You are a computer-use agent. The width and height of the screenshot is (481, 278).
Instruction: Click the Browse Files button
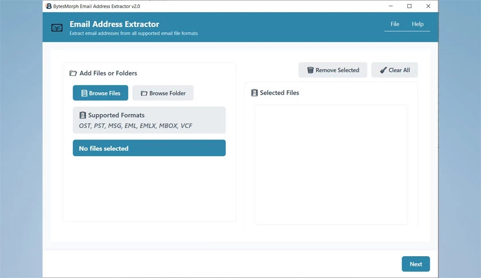pyautogui.click(x=100, y=93)
